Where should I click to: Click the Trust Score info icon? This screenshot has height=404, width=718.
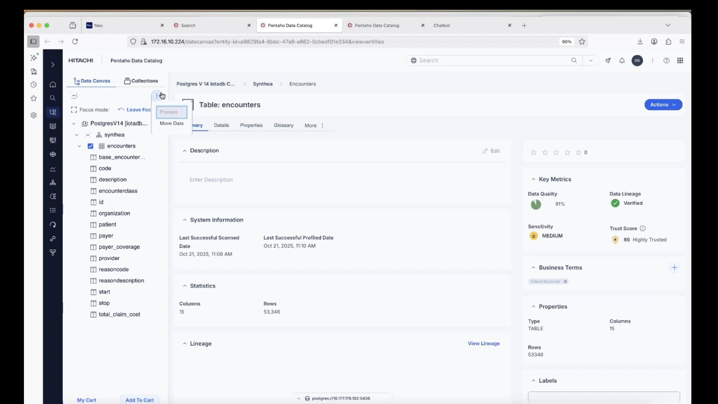point(642,229)
